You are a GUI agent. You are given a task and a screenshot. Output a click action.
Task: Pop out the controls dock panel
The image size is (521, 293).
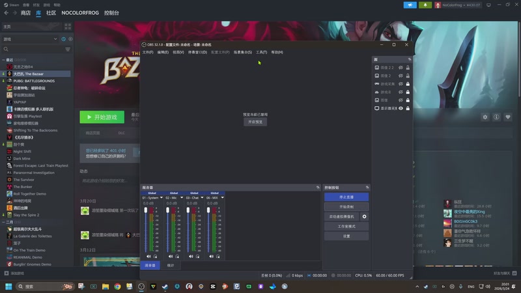point(367,188)
